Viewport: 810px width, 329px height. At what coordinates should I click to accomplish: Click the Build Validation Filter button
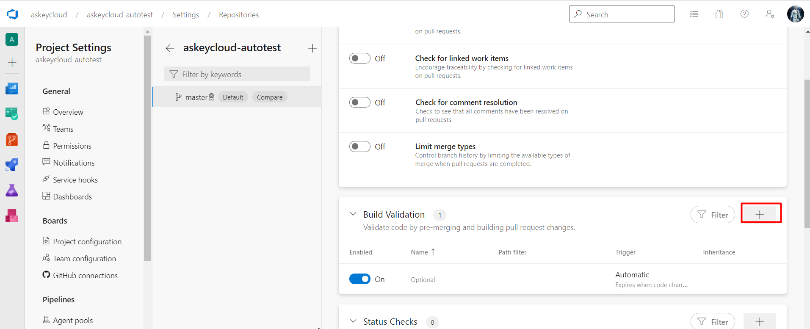(713, 215)
